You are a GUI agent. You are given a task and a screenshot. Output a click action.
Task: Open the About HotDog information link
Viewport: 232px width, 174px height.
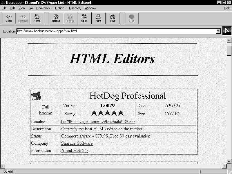(74, 151)
